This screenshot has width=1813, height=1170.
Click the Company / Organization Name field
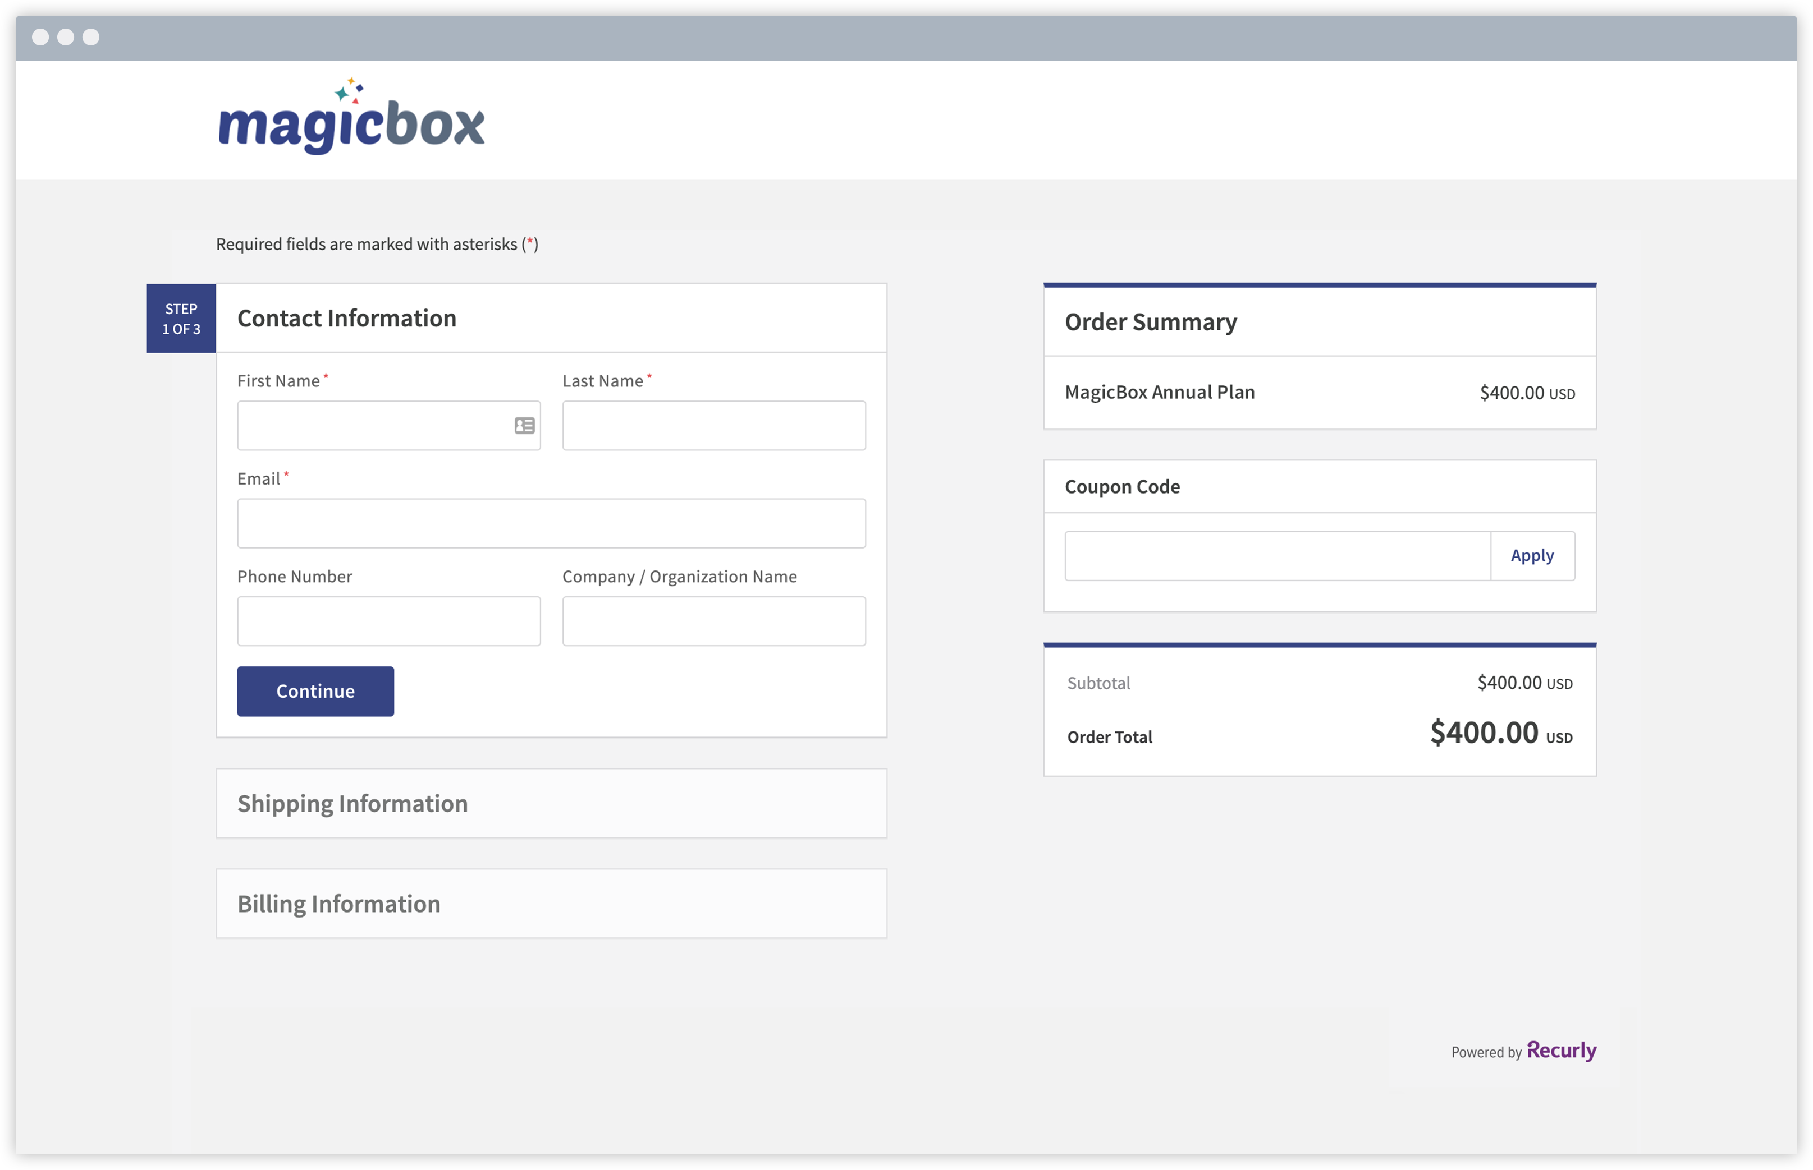[x=713, y=621]
